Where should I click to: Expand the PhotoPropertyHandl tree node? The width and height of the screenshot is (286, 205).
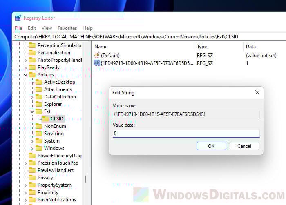tap(25, 60)
